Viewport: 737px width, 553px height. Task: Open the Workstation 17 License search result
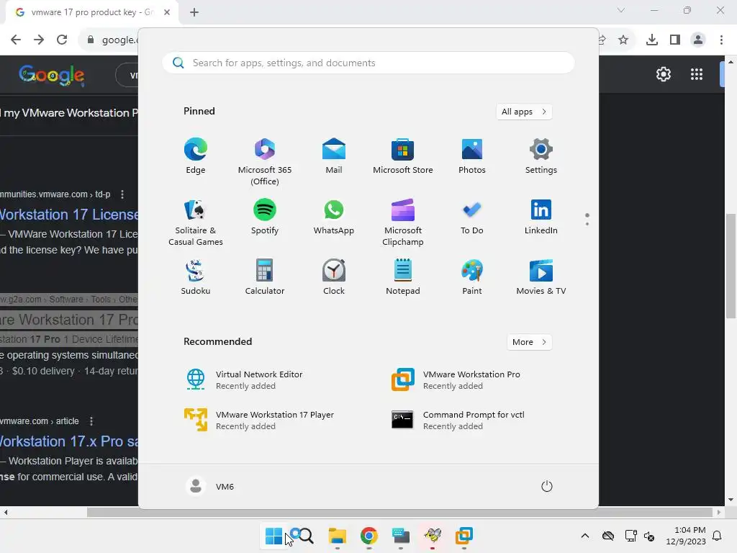69,215
